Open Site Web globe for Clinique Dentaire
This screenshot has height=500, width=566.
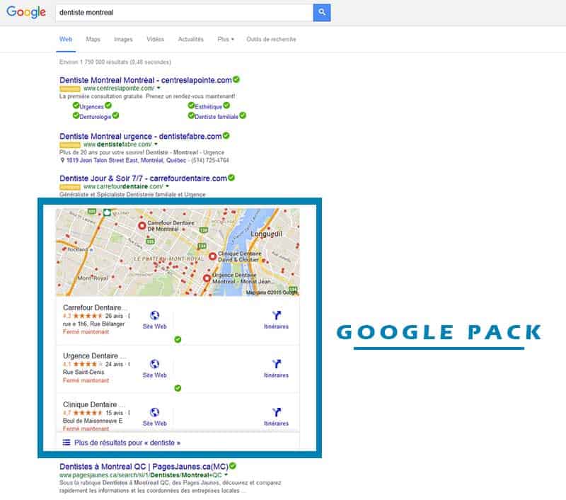coord(155,412)
